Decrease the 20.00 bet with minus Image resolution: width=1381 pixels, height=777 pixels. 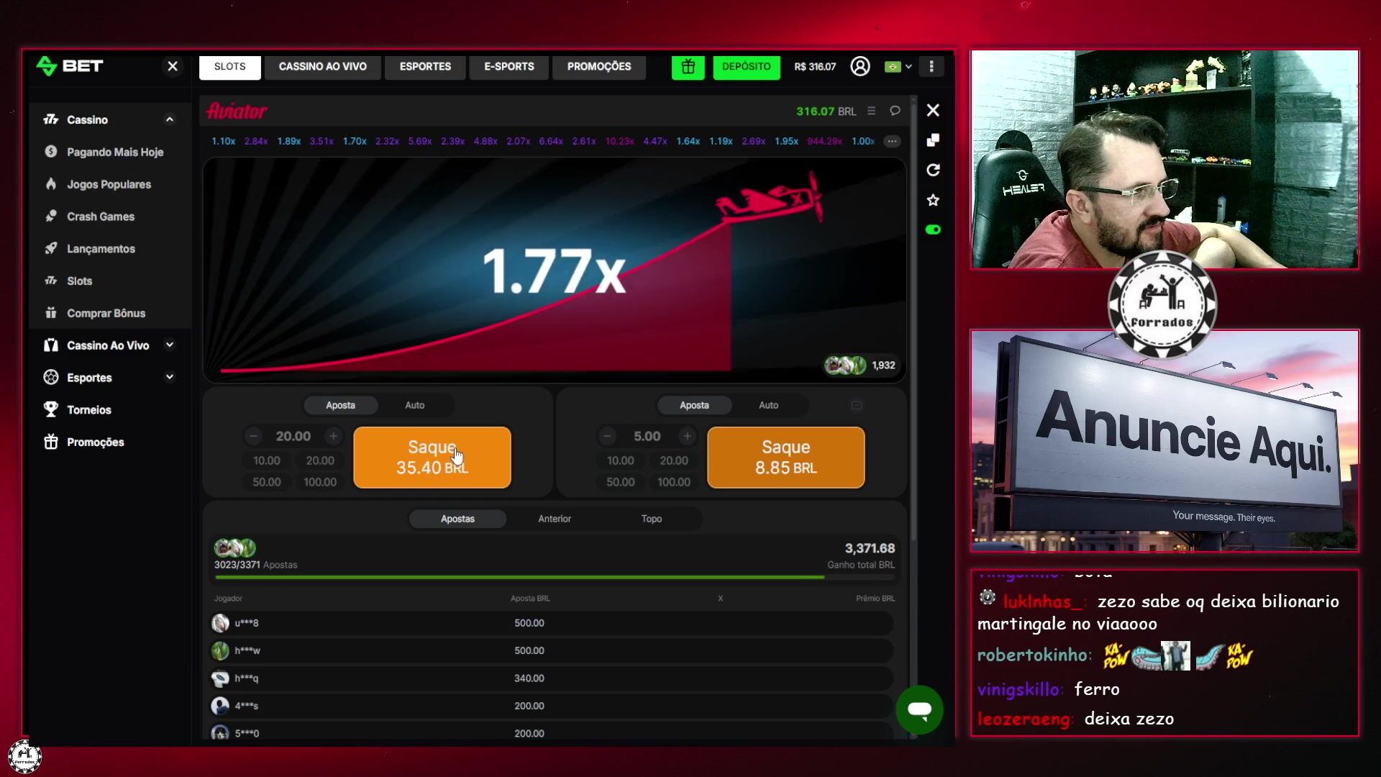(x=253, y=436)
